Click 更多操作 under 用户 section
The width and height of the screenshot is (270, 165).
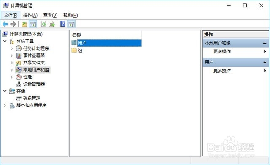pyautogui.click(x=222, y=71)
